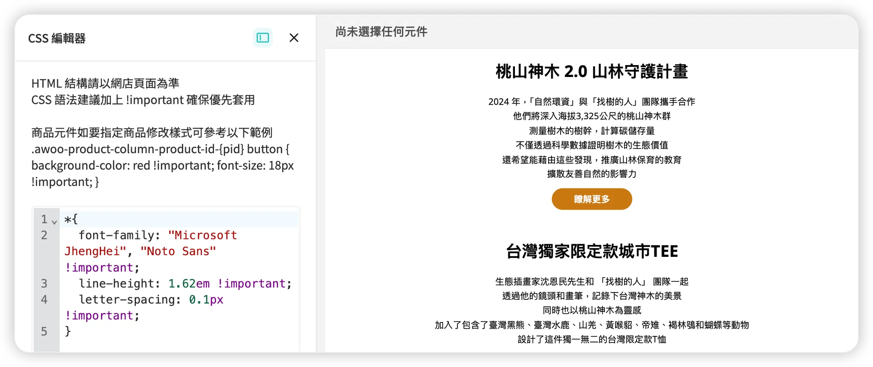The height and width of the screenshot is (367, 873).
Task: Click the line 擴散友善自然的影響力
Action: 592,174
